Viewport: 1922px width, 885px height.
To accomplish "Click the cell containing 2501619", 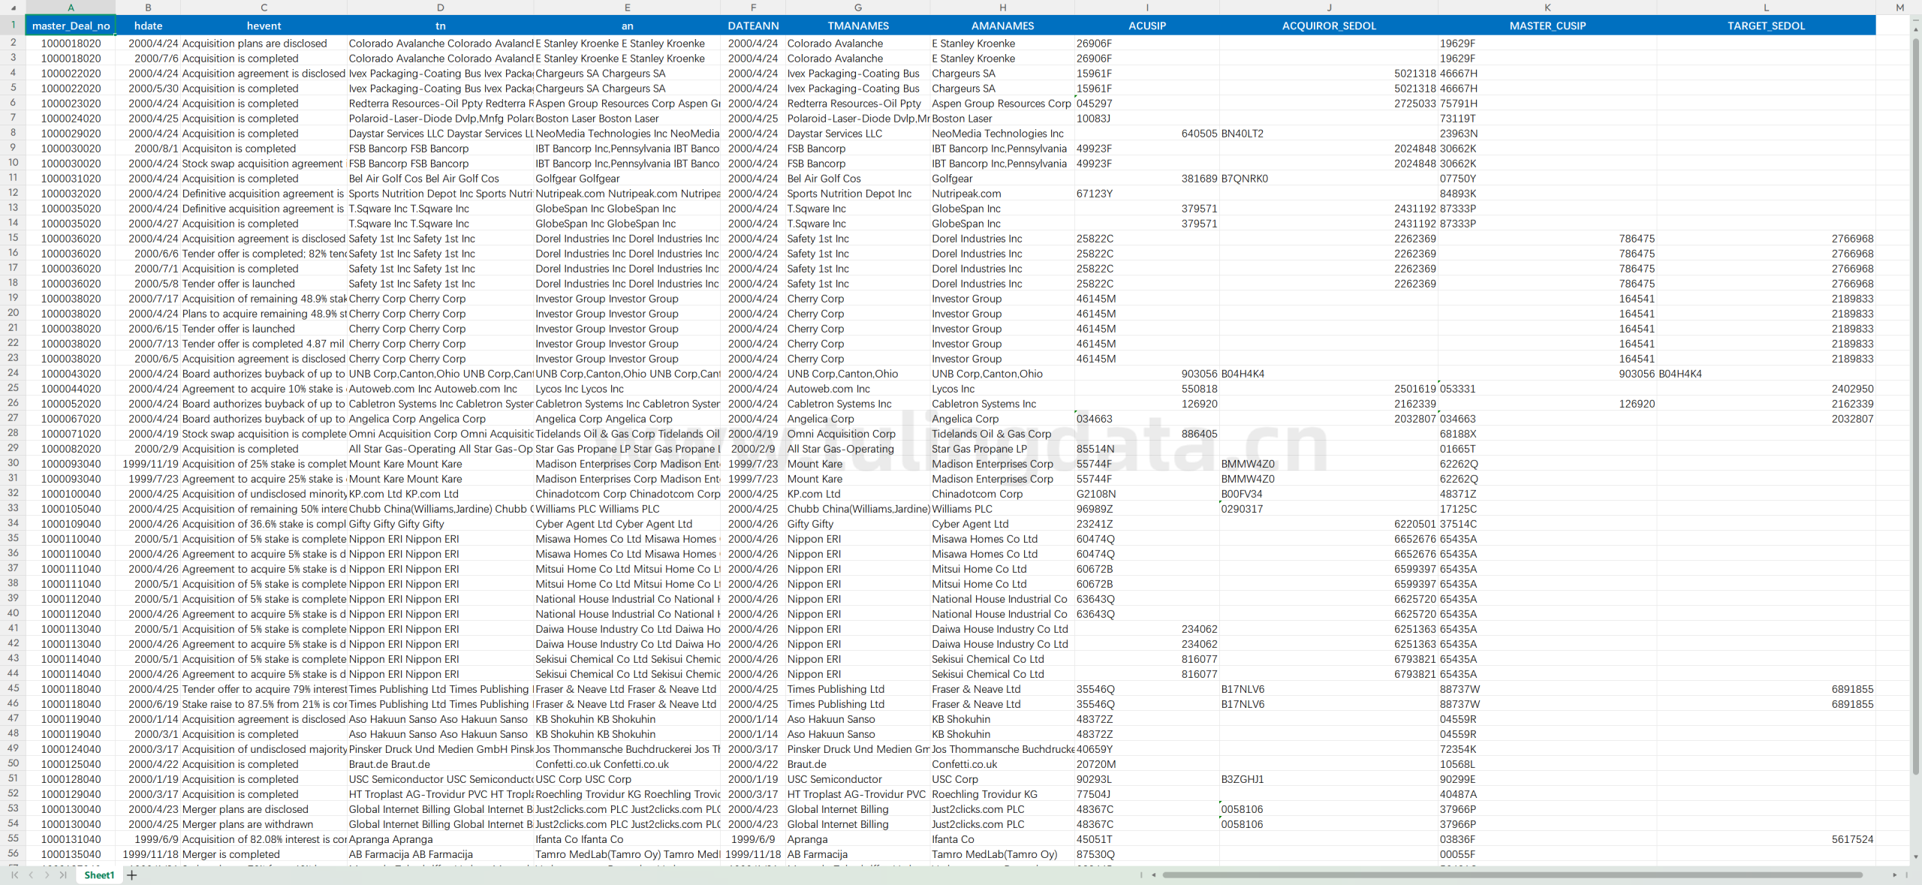I will click(x=1329, y=389).
